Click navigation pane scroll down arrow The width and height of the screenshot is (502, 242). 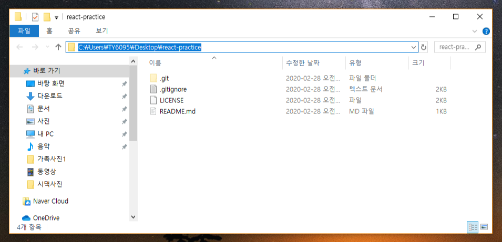[134, 217]
